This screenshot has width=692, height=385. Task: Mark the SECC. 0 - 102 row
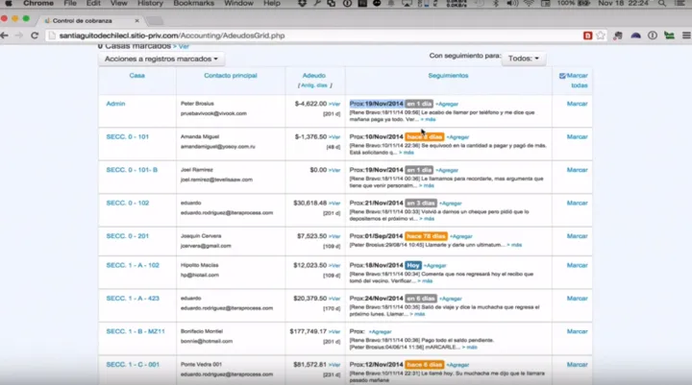(x=577, y=203)
